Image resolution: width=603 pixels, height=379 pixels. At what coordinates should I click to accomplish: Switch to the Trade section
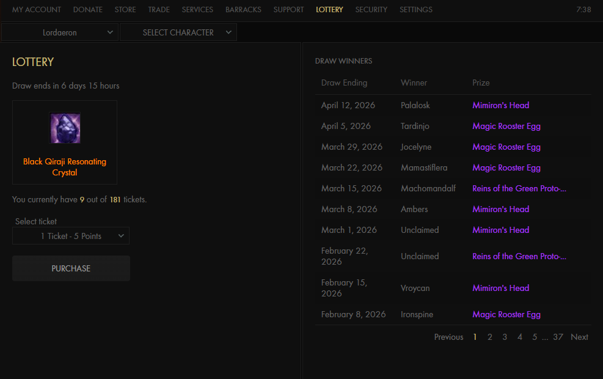tap(159, 10)
